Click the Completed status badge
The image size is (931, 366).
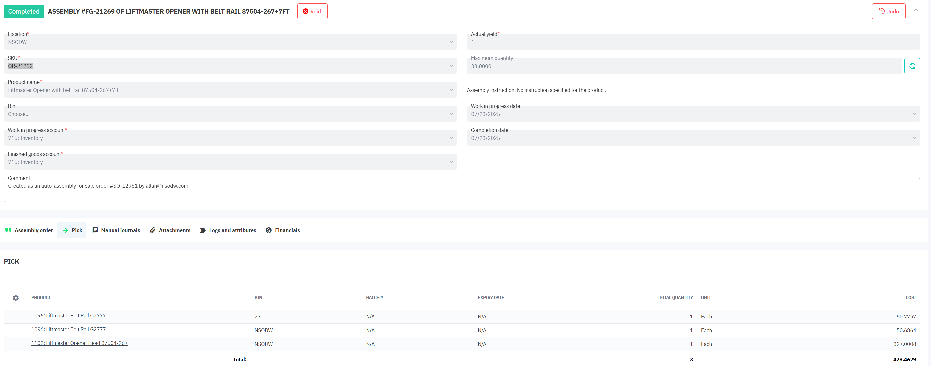(24, 11)
